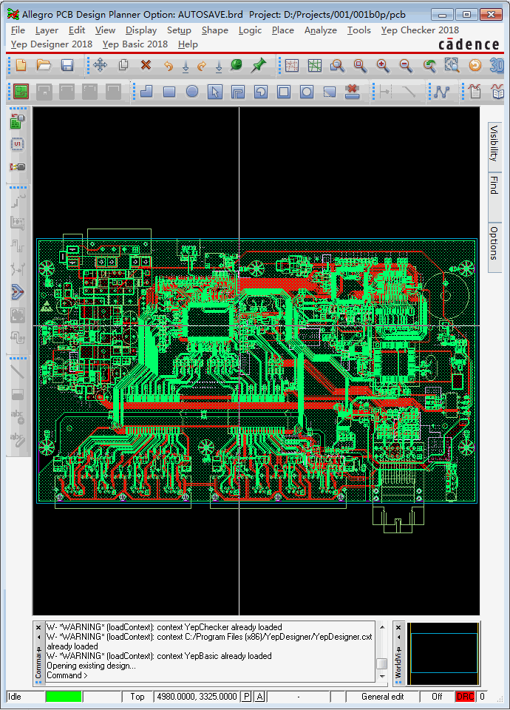
Task: Select the Add Rectangle shape tool
Action: click(x=169, y=92)
